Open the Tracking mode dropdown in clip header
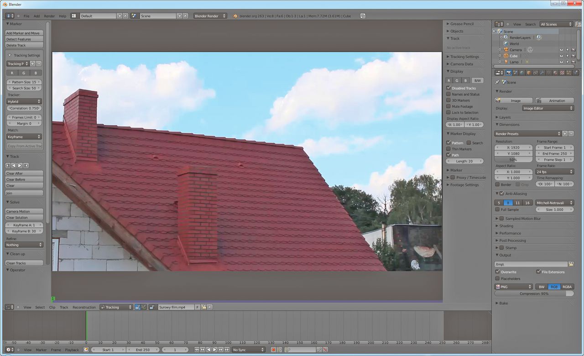Screen dimensions: 584x356 click(x=116, y=307)
